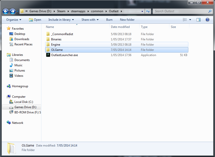Expand arrow after steamapps in address bar
The image size is (215, 157).
(x=88, y=11)
